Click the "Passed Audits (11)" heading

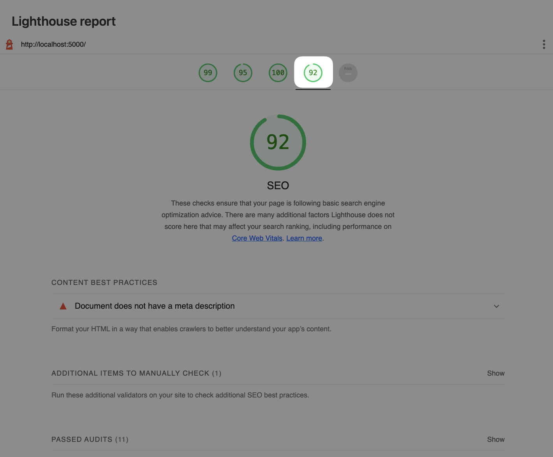90,439
